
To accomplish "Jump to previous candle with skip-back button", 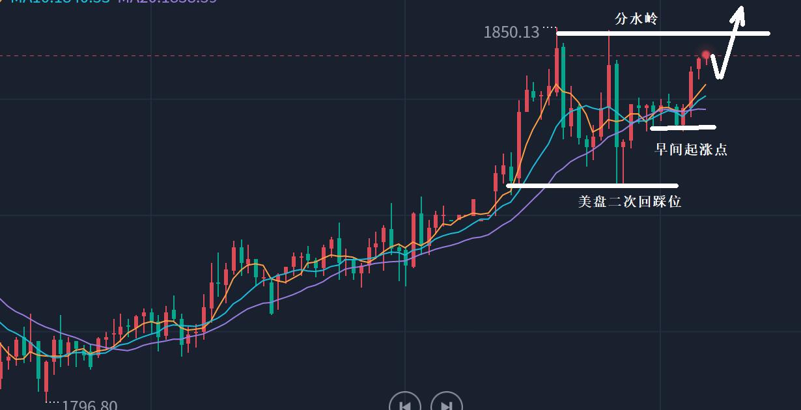I will pyautogui.click(x=404, y=404).
